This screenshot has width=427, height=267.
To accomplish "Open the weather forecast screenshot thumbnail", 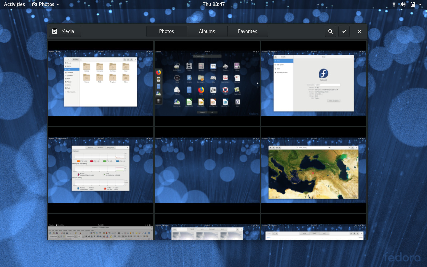I will pos(207,227).
